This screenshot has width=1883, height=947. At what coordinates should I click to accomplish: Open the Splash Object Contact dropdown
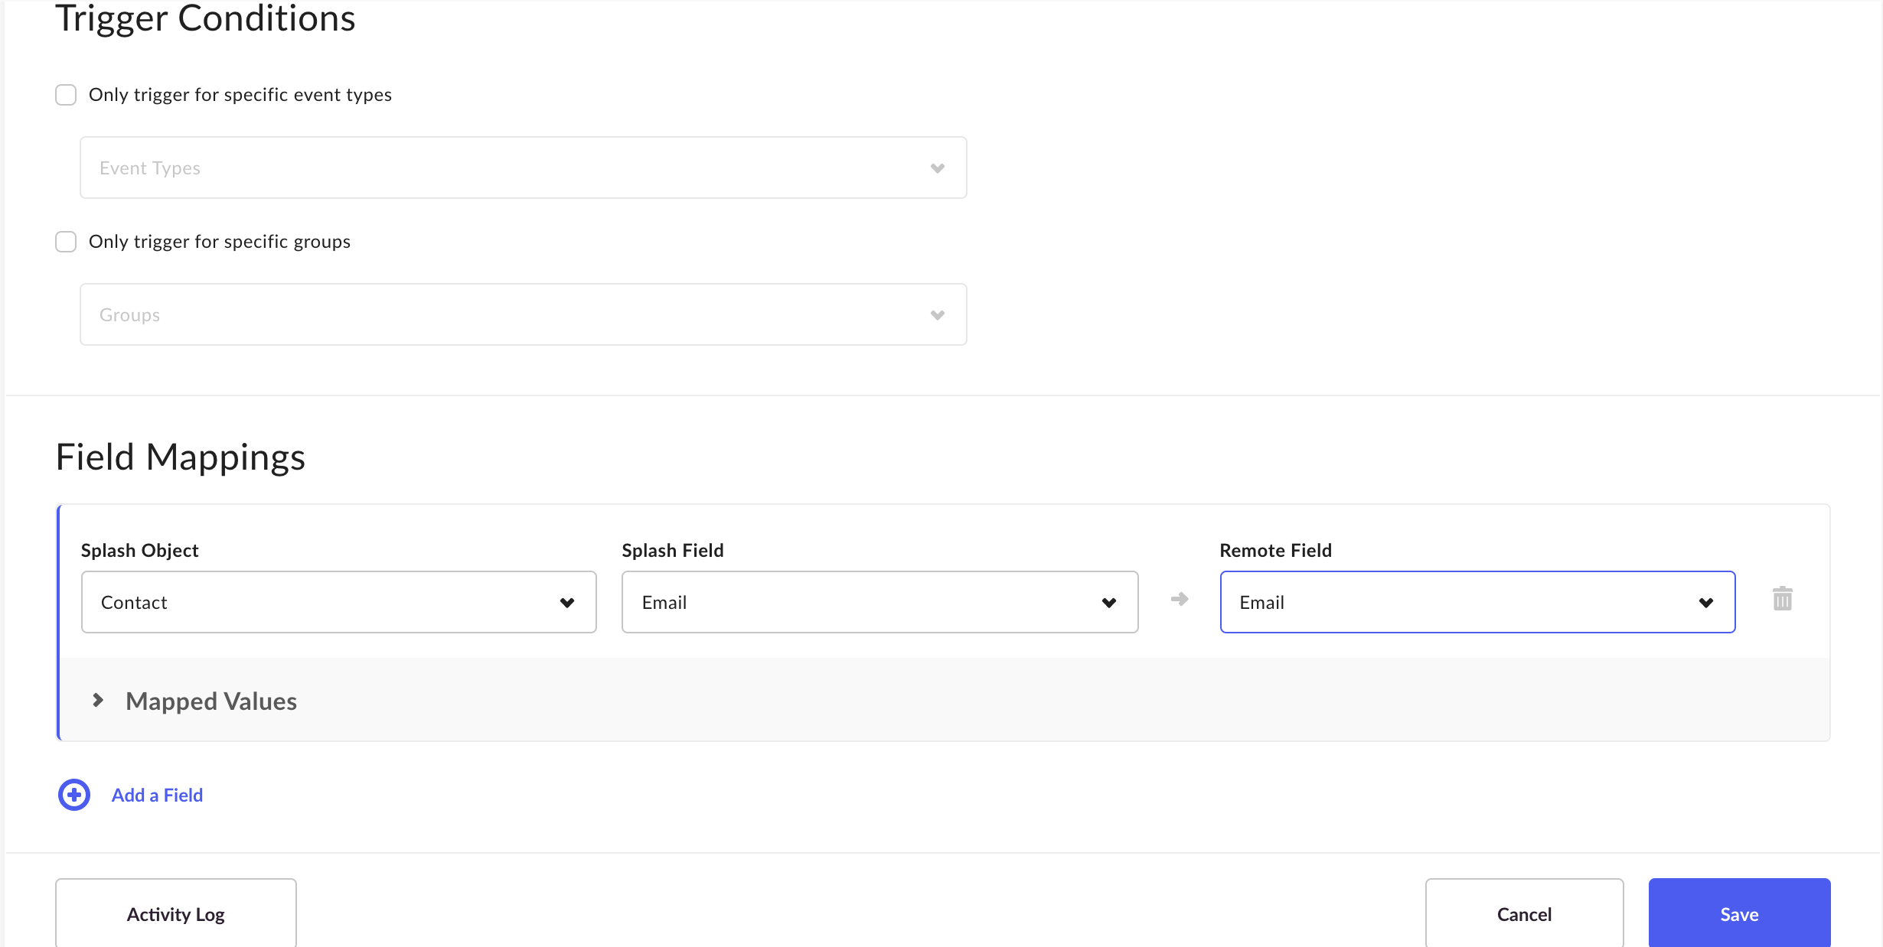pyautogui.click(x=339, y=602)
